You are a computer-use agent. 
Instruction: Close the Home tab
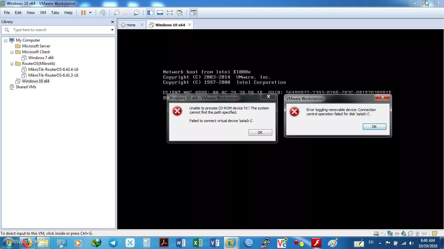(x=142, y=25)
